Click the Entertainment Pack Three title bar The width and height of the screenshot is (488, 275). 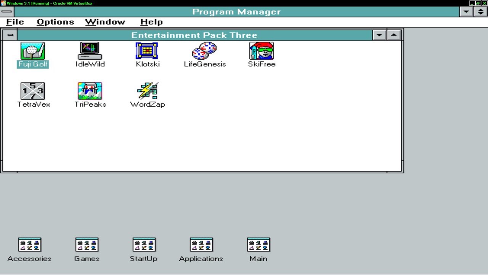[x=194, y=35]
